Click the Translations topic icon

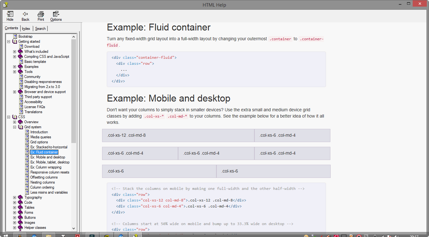click(21, 112)
